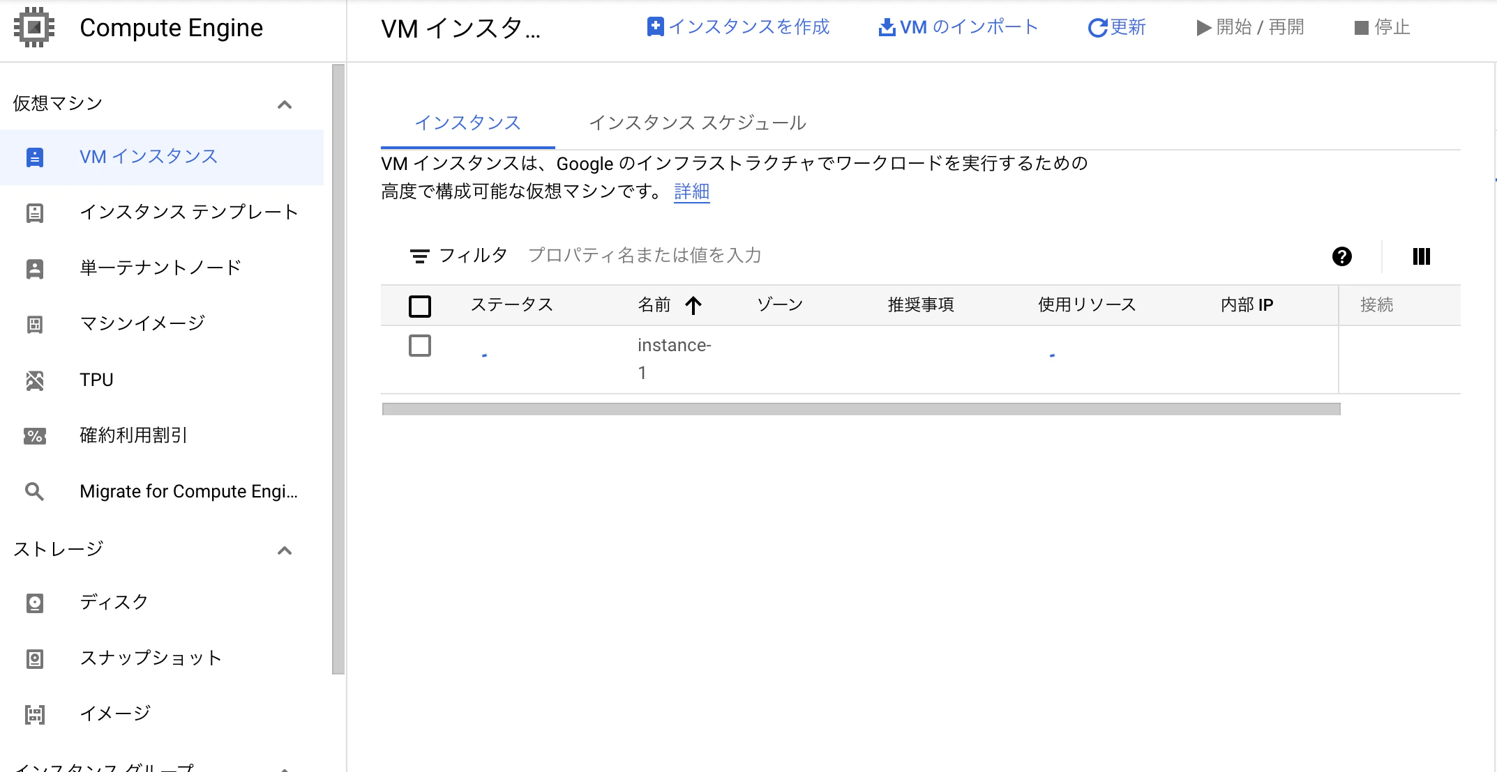Click the スナップショット sidebar icon
This screenshot has height=772, width=1497.
coord(34,659)
